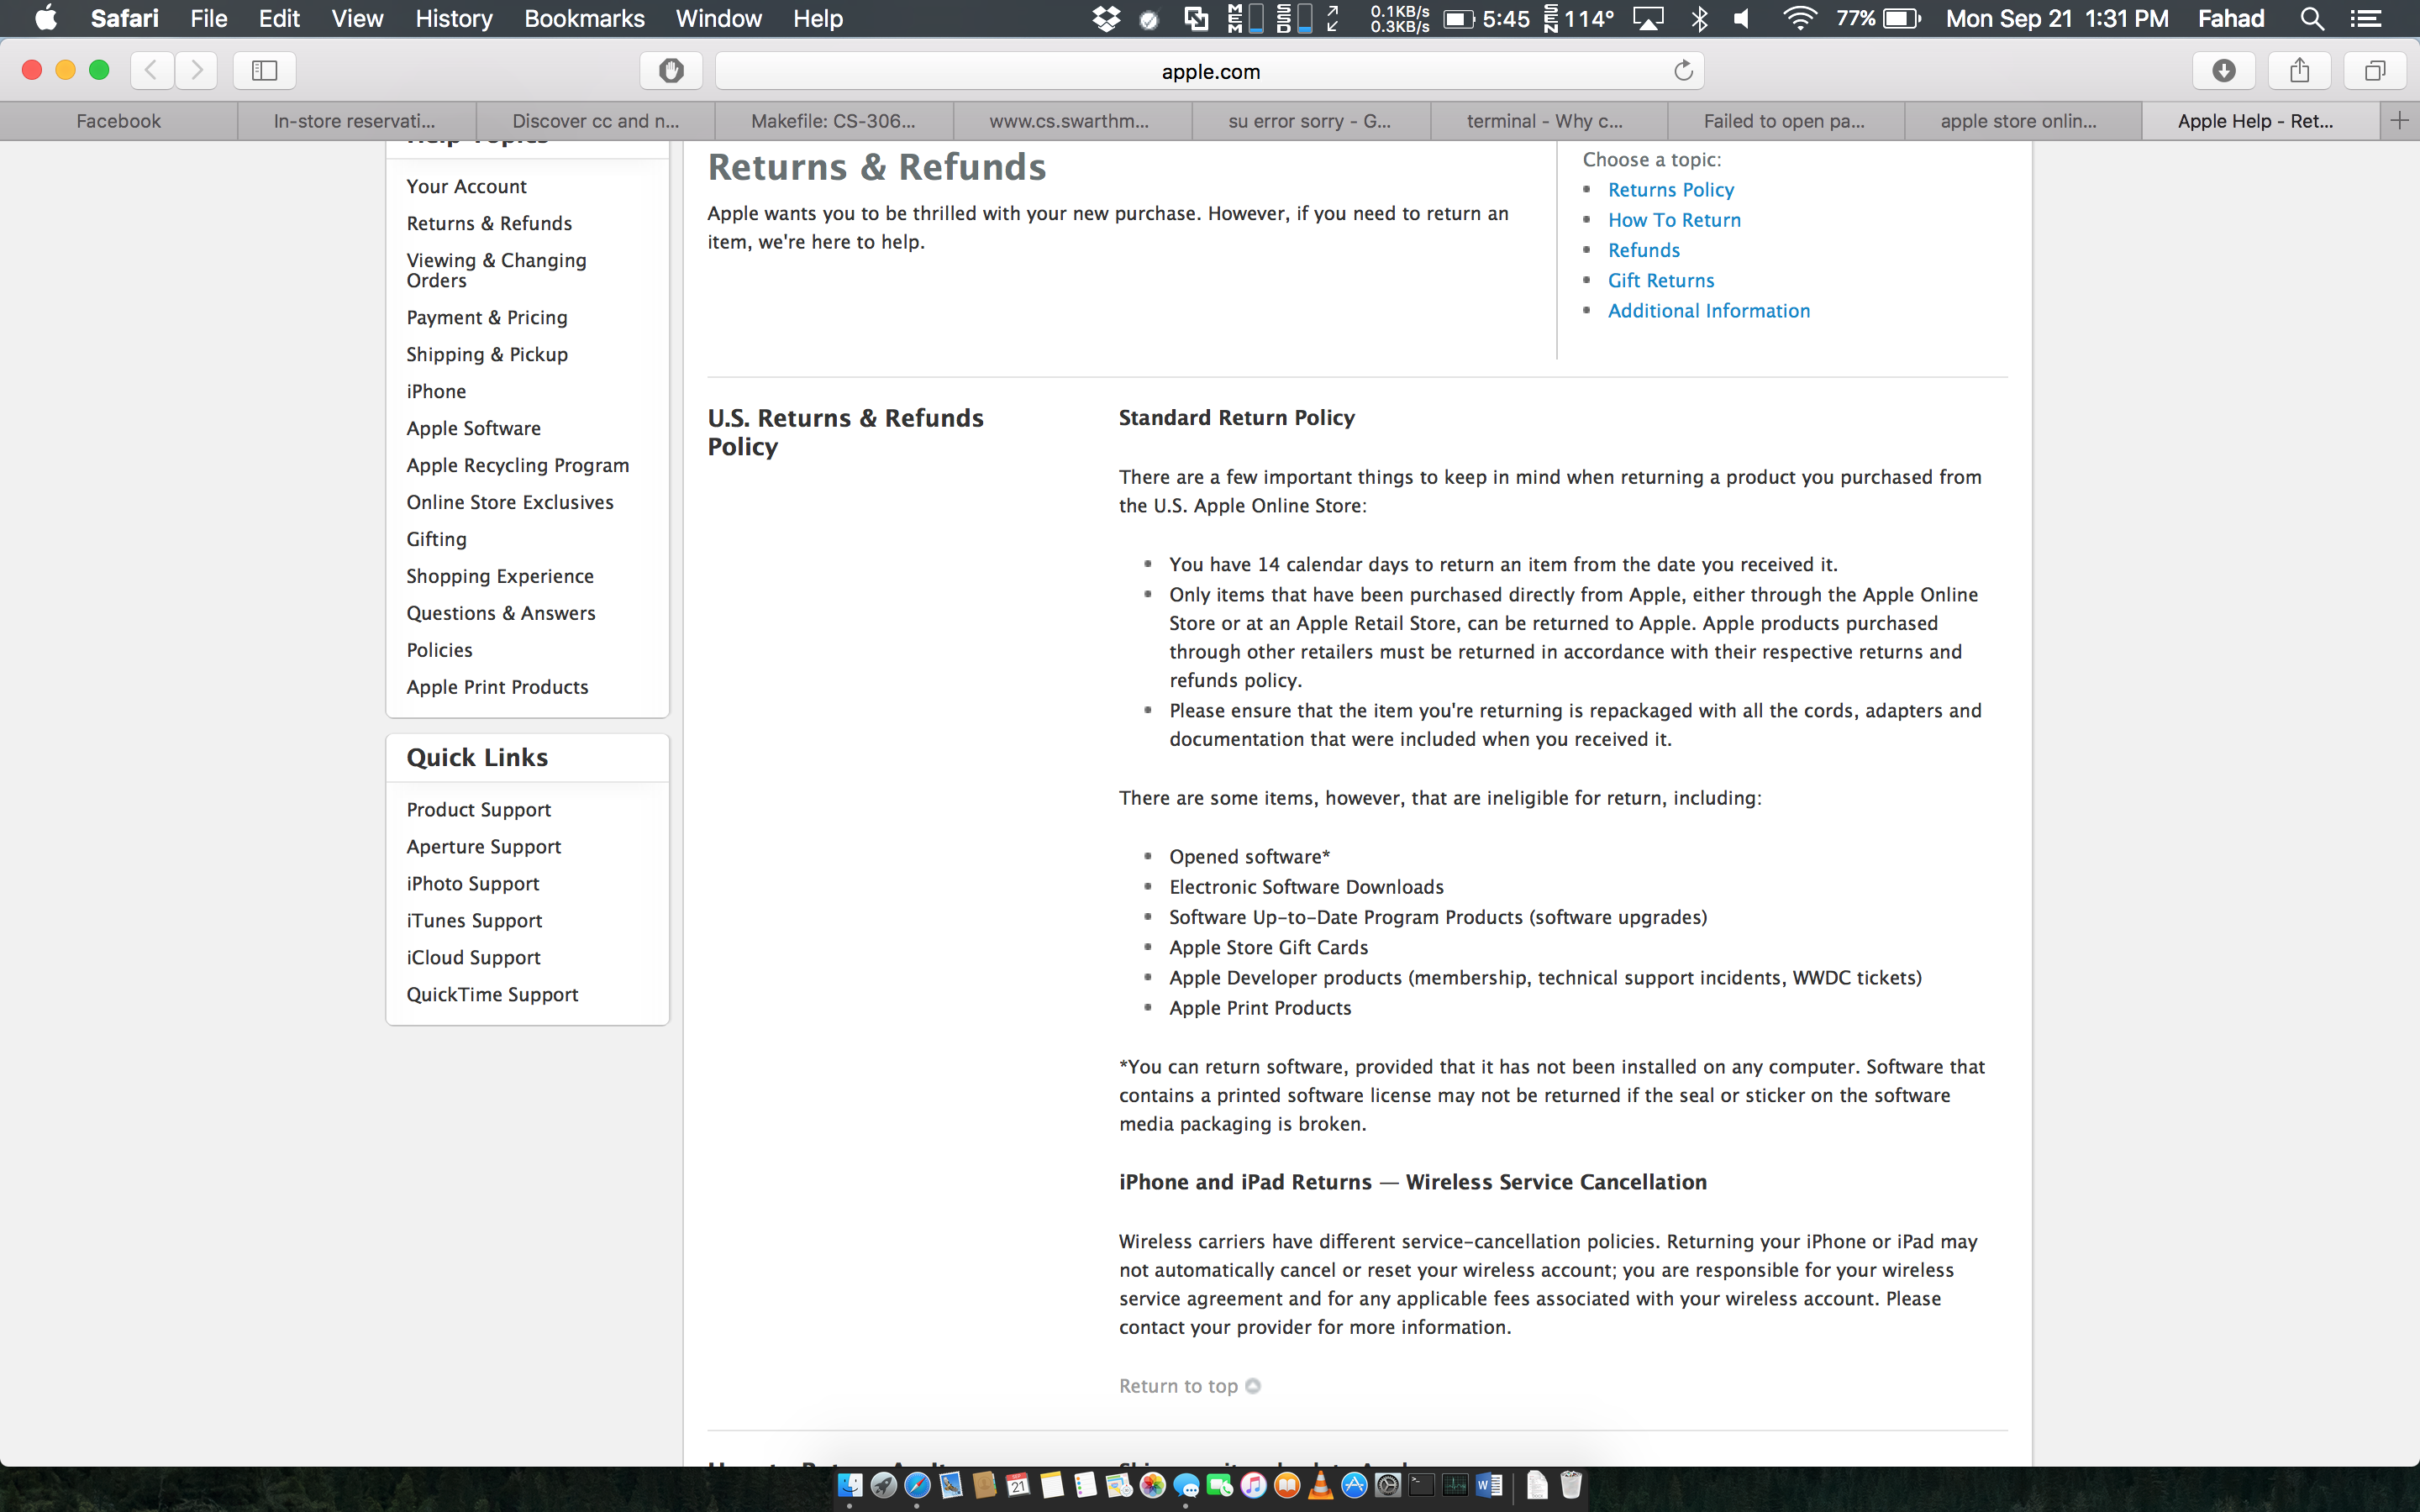Switch to the Makefile: CS-306... tab
This screenshot has width=2420, height=1512.
833,121
